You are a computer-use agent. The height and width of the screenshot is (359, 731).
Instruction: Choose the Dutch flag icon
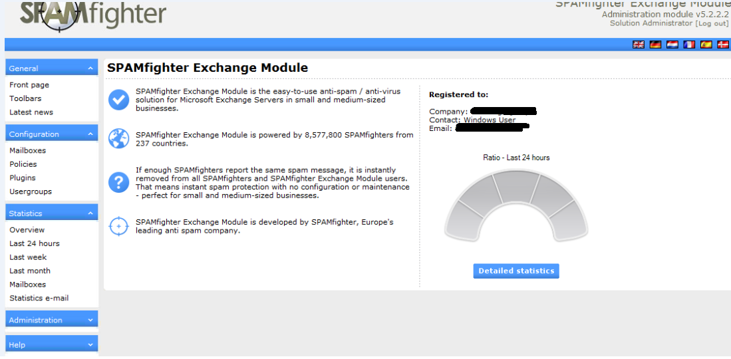[672, 45]
